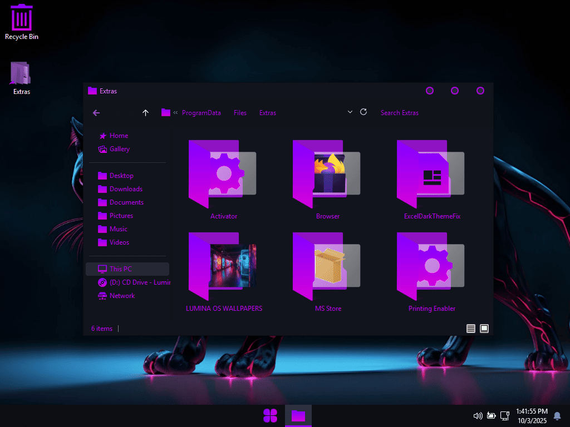Open the volume control in tray
Viewport: 570px width, 427px height.
click(x=478, y=416)
